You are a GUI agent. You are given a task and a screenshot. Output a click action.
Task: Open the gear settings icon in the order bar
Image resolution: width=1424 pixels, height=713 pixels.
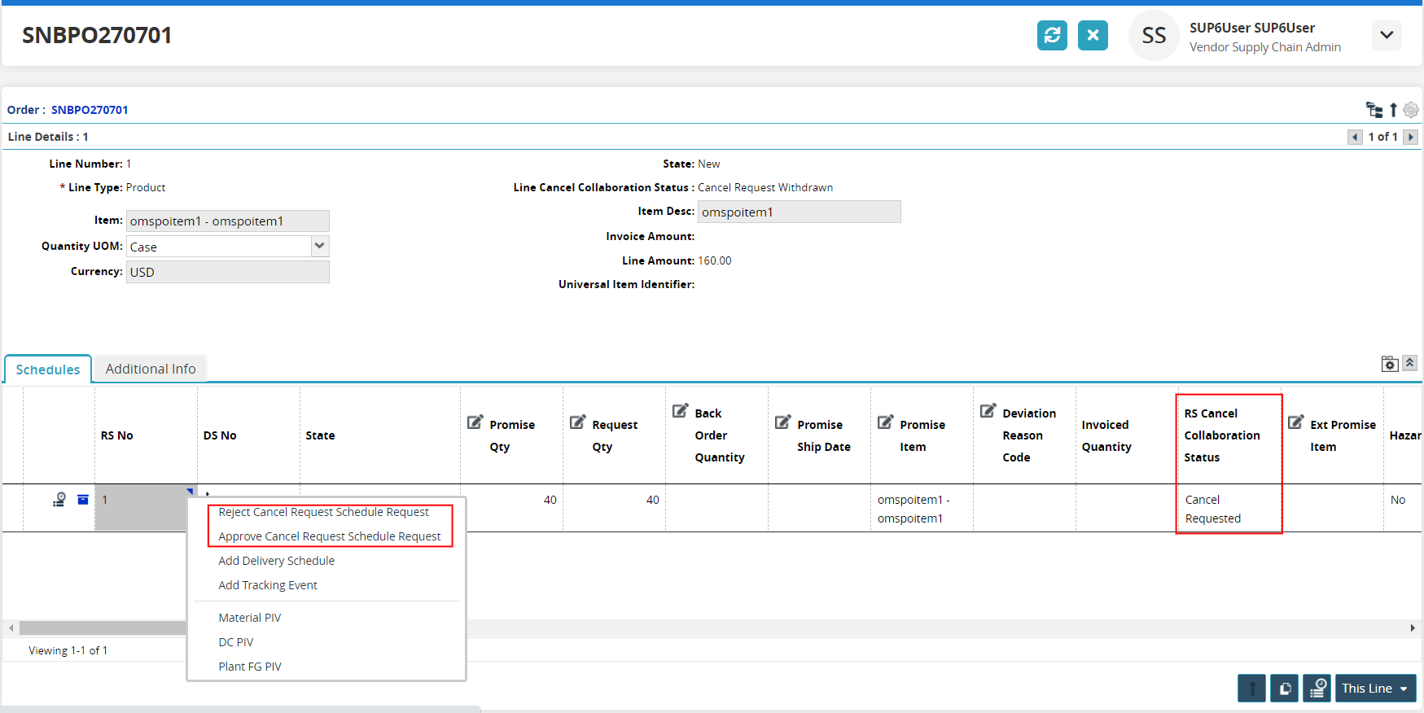click(1411, 110)
